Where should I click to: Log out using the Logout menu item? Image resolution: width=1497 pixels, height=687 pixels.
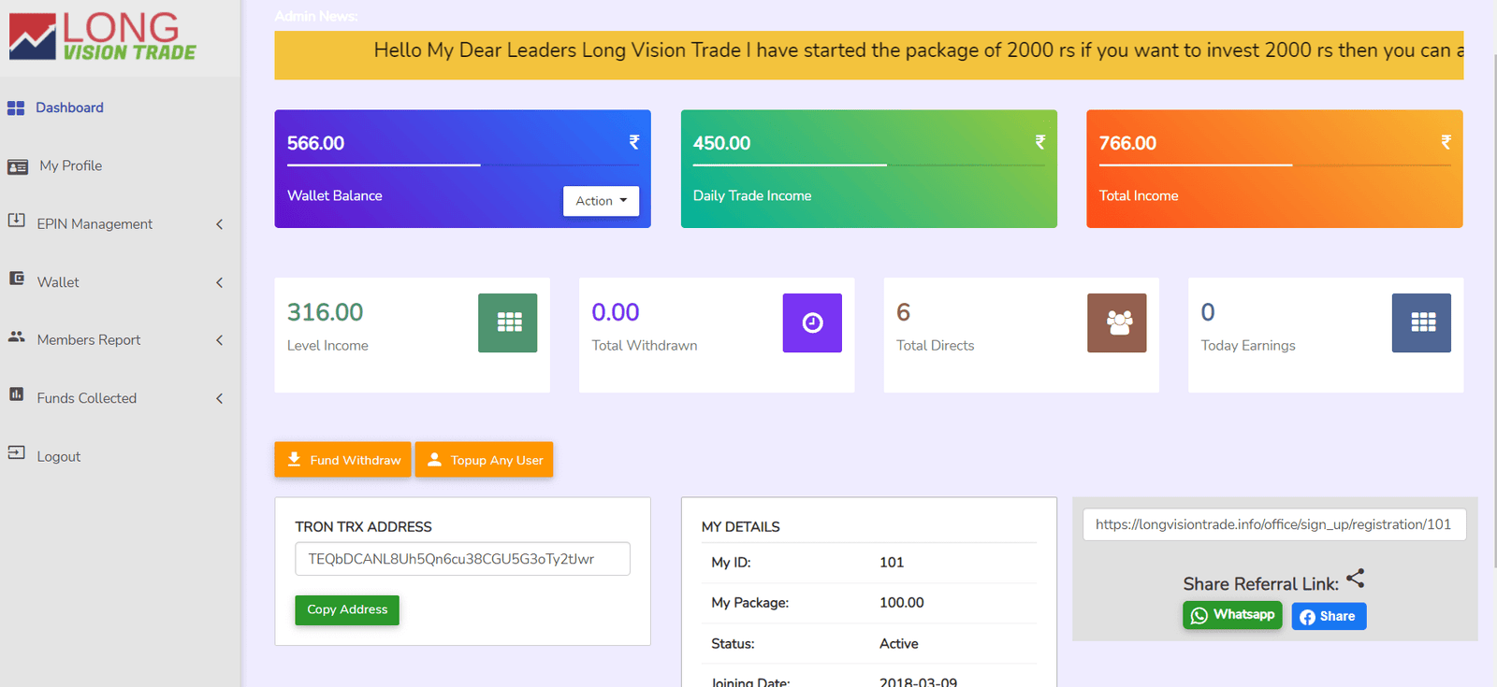point(59,456)
